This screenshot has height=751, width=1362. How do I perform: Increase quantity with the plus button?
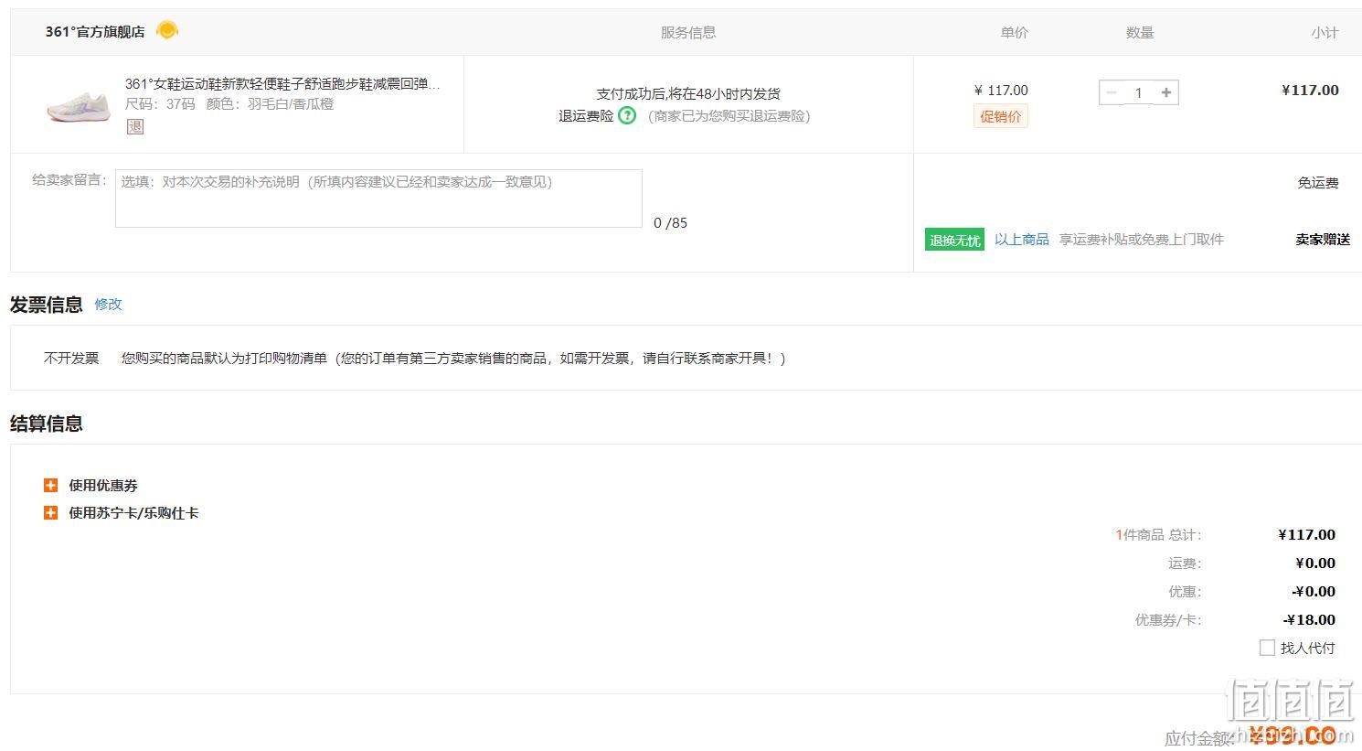point(1166,92)
